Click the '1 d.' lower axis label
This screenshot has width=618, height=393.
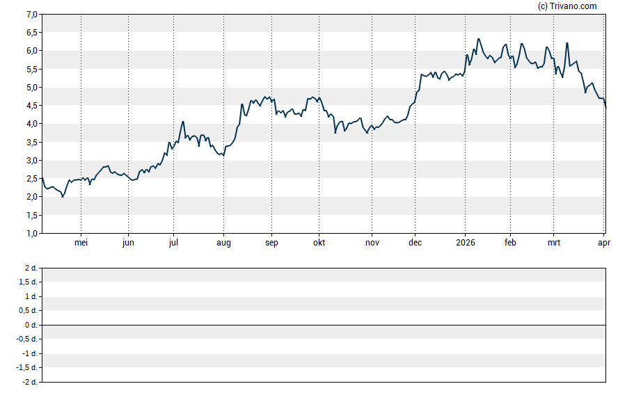point(31,296)
